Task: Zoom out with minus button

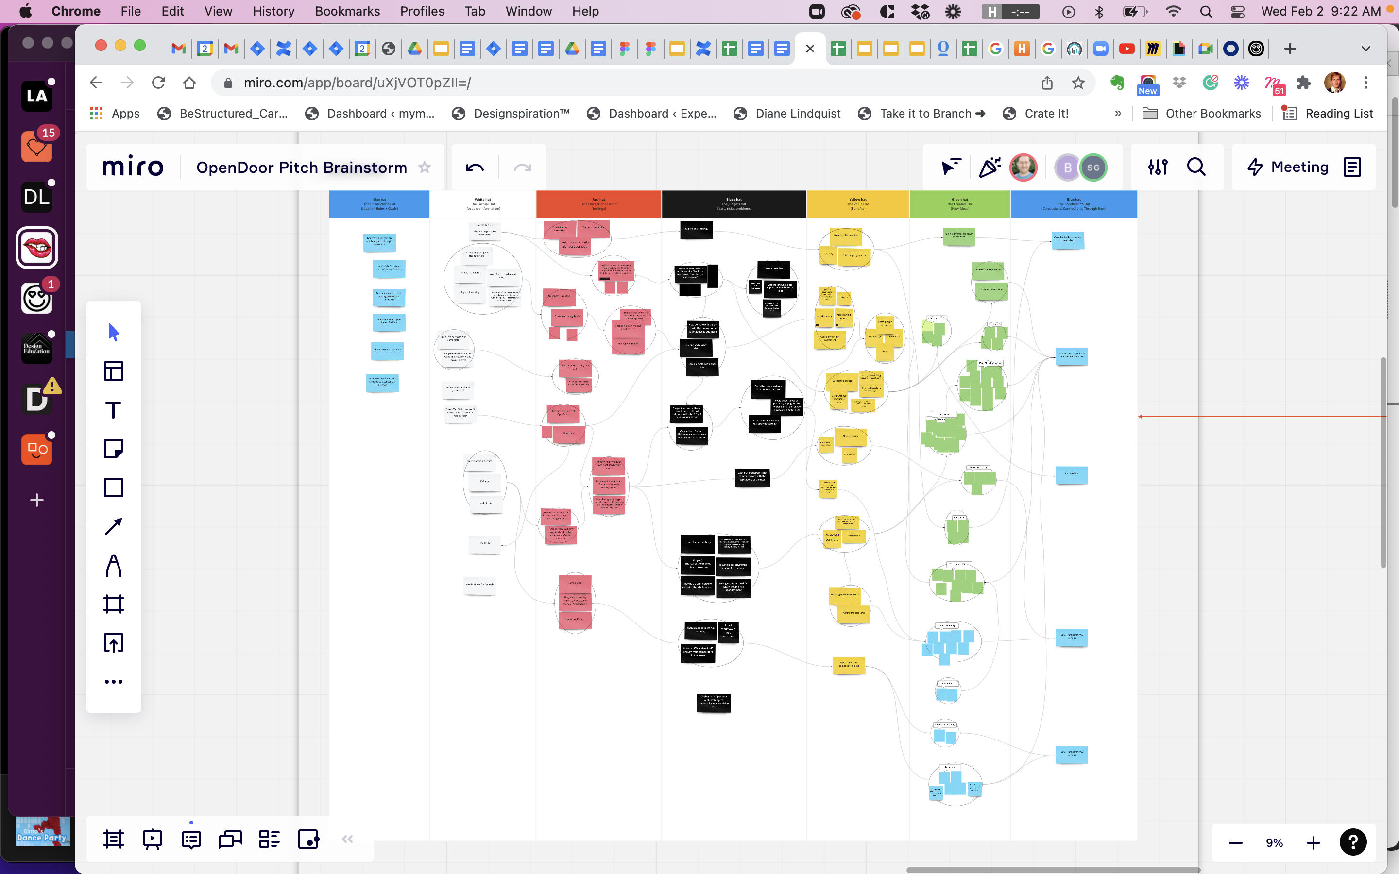Action: [x=1235, y=843]
